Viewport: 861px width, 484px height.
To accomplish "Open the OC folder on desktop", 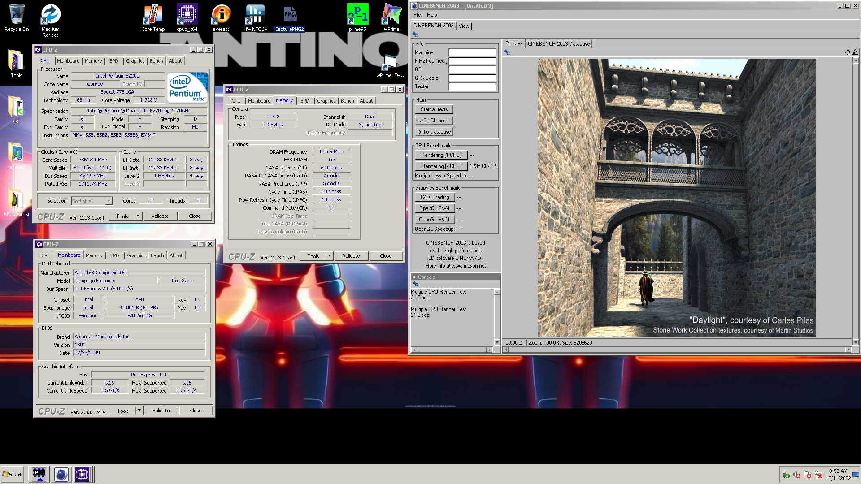I will coord(17,110).
